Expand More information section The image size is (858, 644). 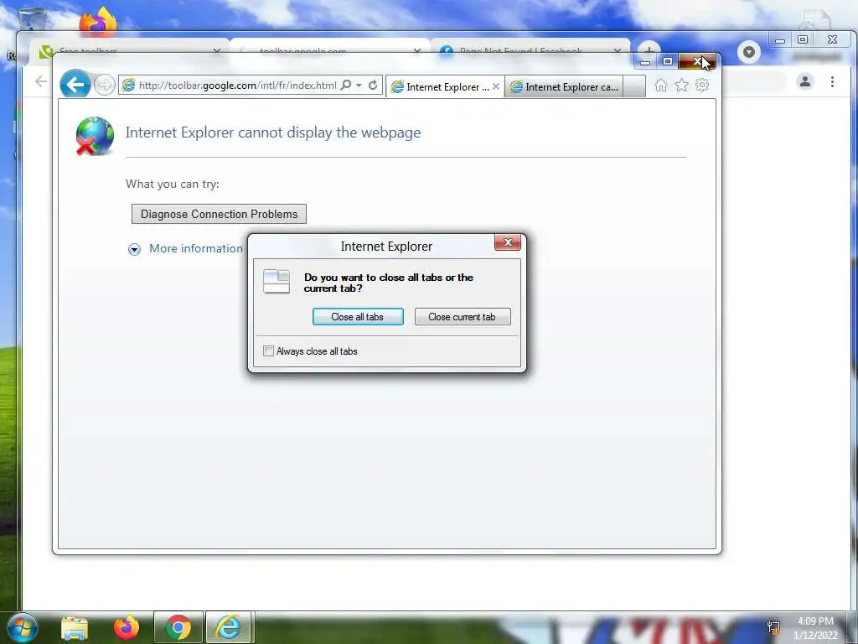pos(134,249)
